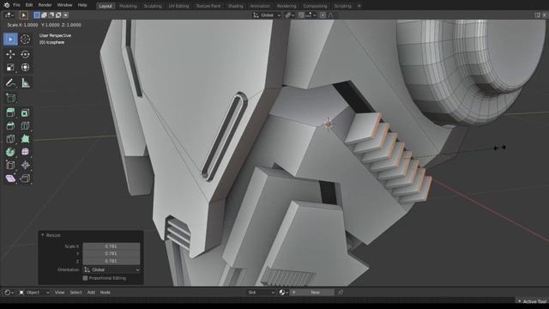549x309 pixels.
Task: Switch to the Shading workspace tab
Action: click(x=235, y=6)
